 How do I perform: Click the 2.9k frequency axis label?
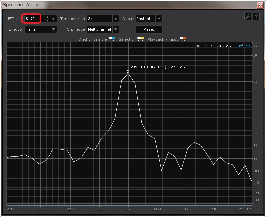tap(70, 209)
